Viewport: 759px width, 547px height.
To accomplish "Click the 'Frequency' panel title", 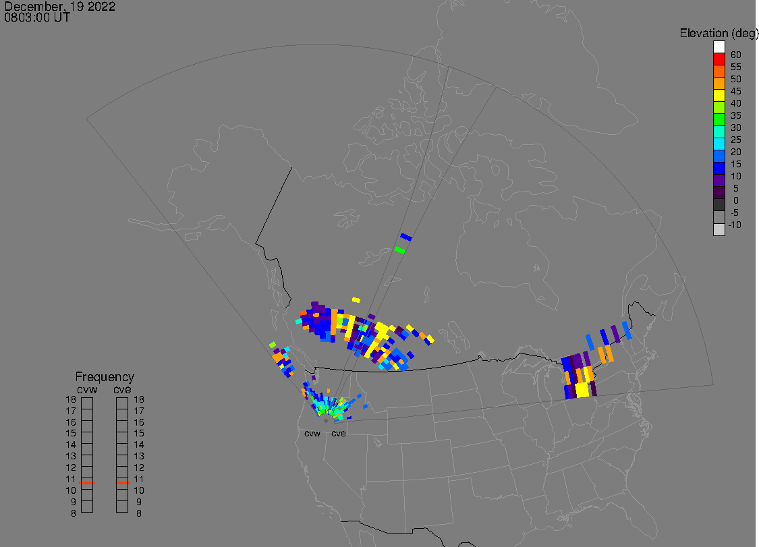I will click(x=105, y=376).
